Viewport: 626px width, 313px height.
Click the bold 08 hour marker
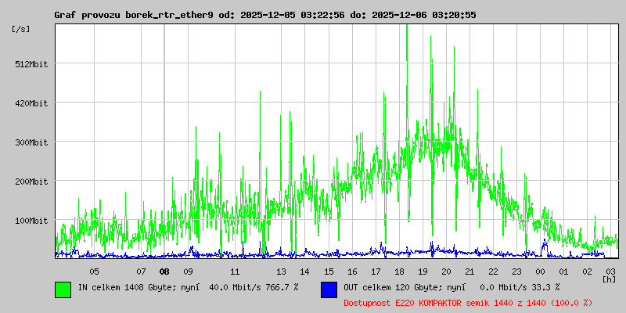[x=164, y=272]
